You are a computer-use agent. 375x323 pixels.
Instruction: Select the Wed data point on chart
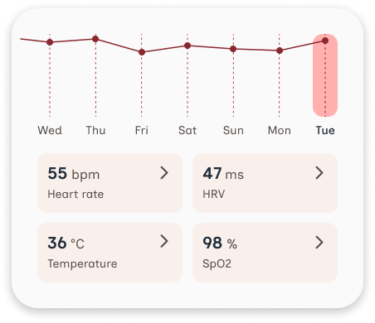click(x=50, y=42)
